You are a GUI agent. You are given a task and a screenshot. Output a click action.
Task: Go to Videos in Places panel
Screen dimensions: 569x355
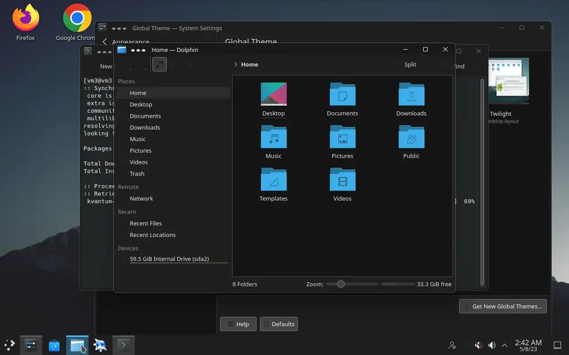(x=173, y=162)
